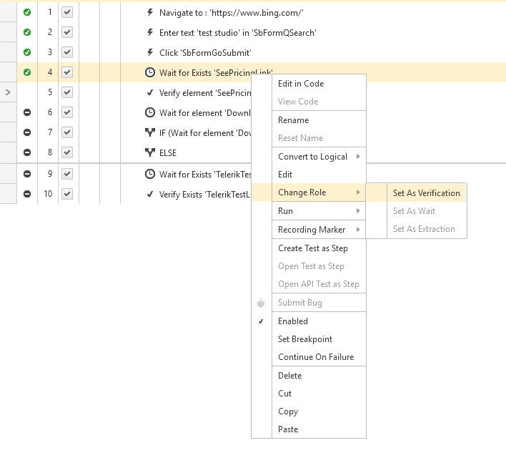Expand the Recording Marker submenu

coord(357,230)
